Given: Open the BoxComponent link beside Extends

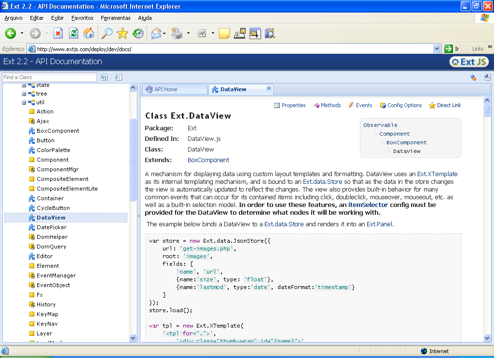Looking at the screenshot, I should coord(208,160).
